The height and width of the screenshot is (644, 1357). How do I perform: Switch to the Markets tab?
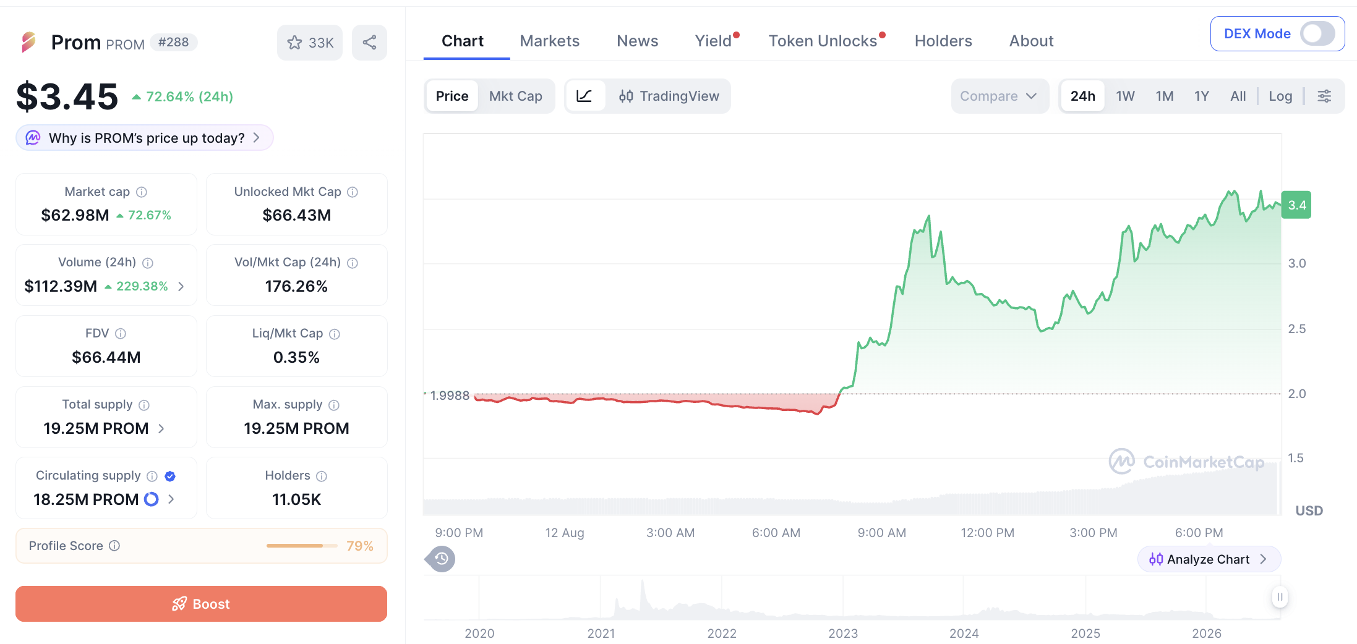(x=549, y=41)
